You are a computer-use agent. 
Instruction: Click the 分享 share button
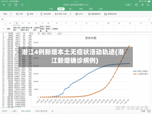pos(128,5)
